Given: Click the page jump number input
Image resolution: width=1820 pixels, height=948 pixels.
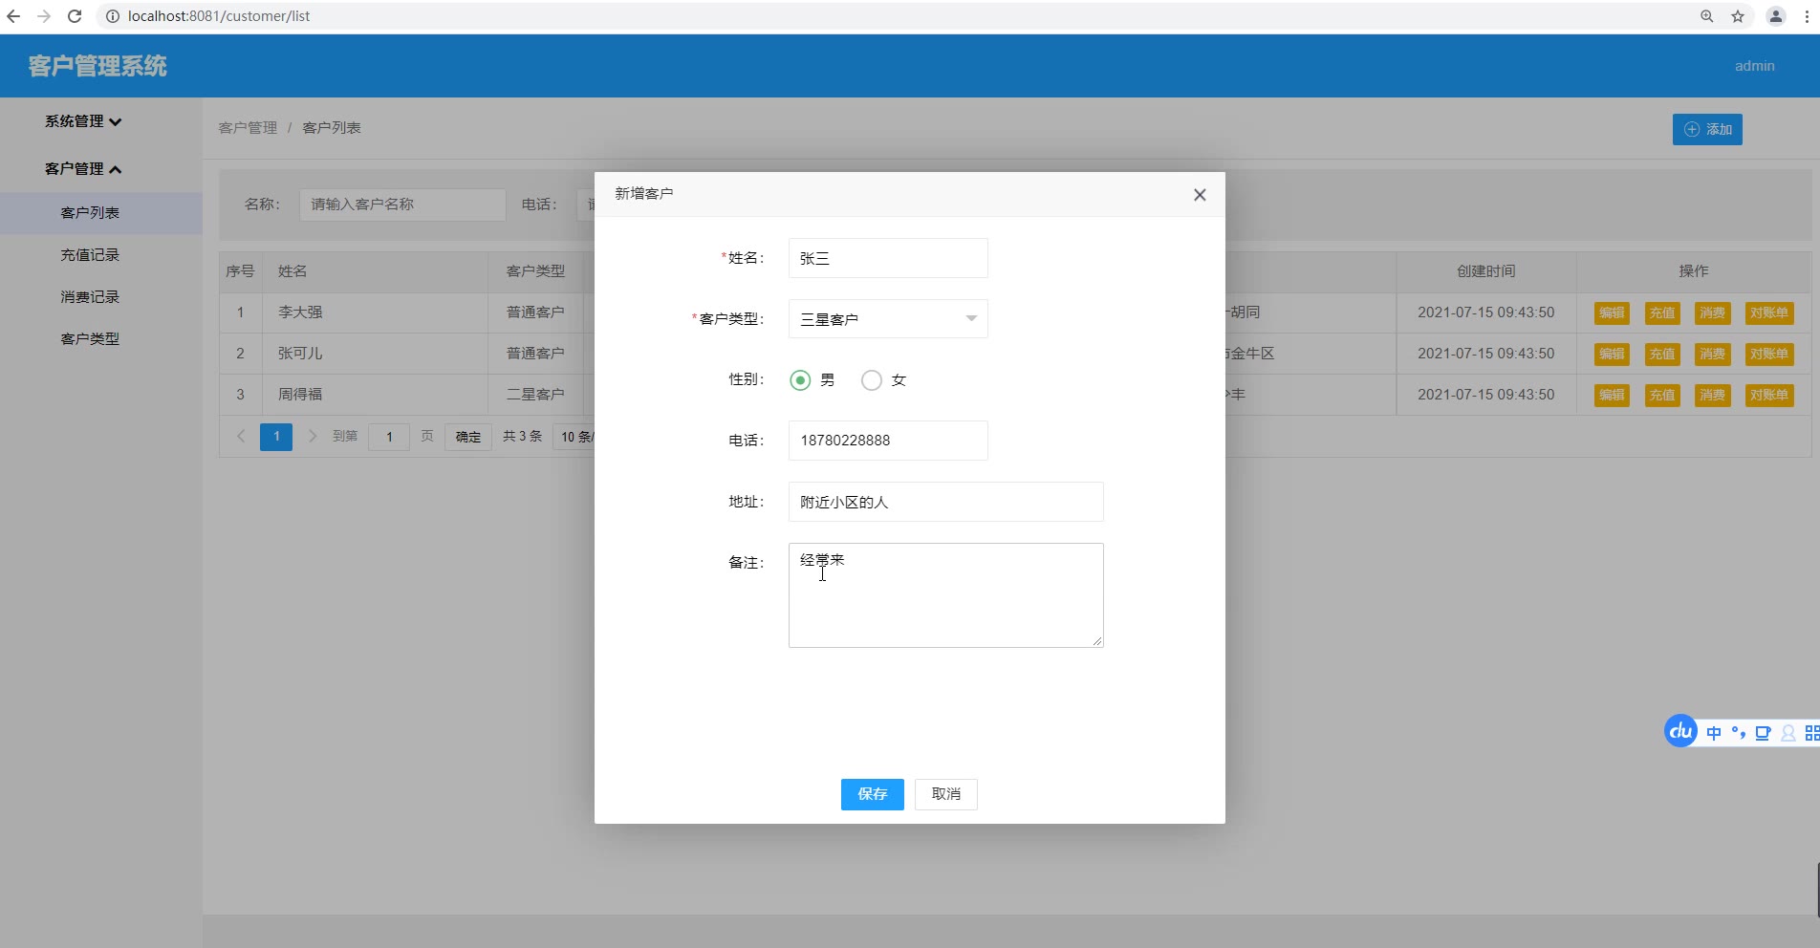Looking at the screenshot, I should pos(389,437).
